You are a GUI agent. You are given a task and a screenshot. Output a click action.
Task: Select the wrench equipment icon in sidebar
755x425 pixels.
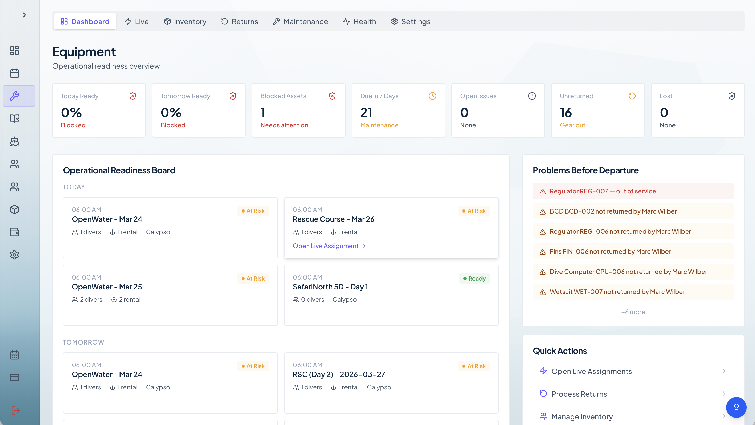tap(19, 96)
